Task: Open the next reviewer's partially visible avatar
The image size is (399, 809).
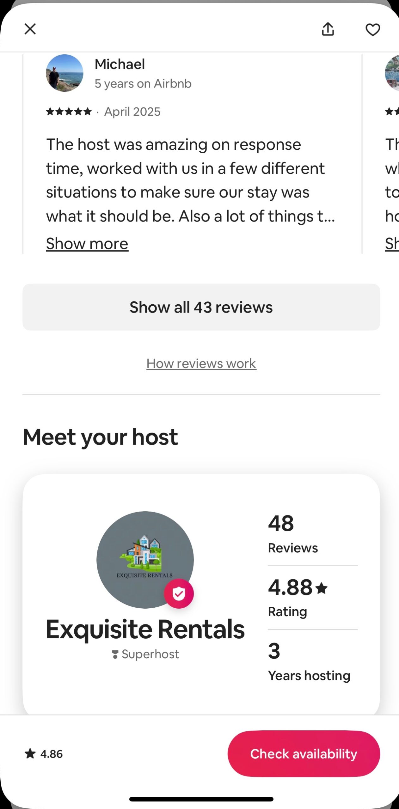Action: coord(392,73)
